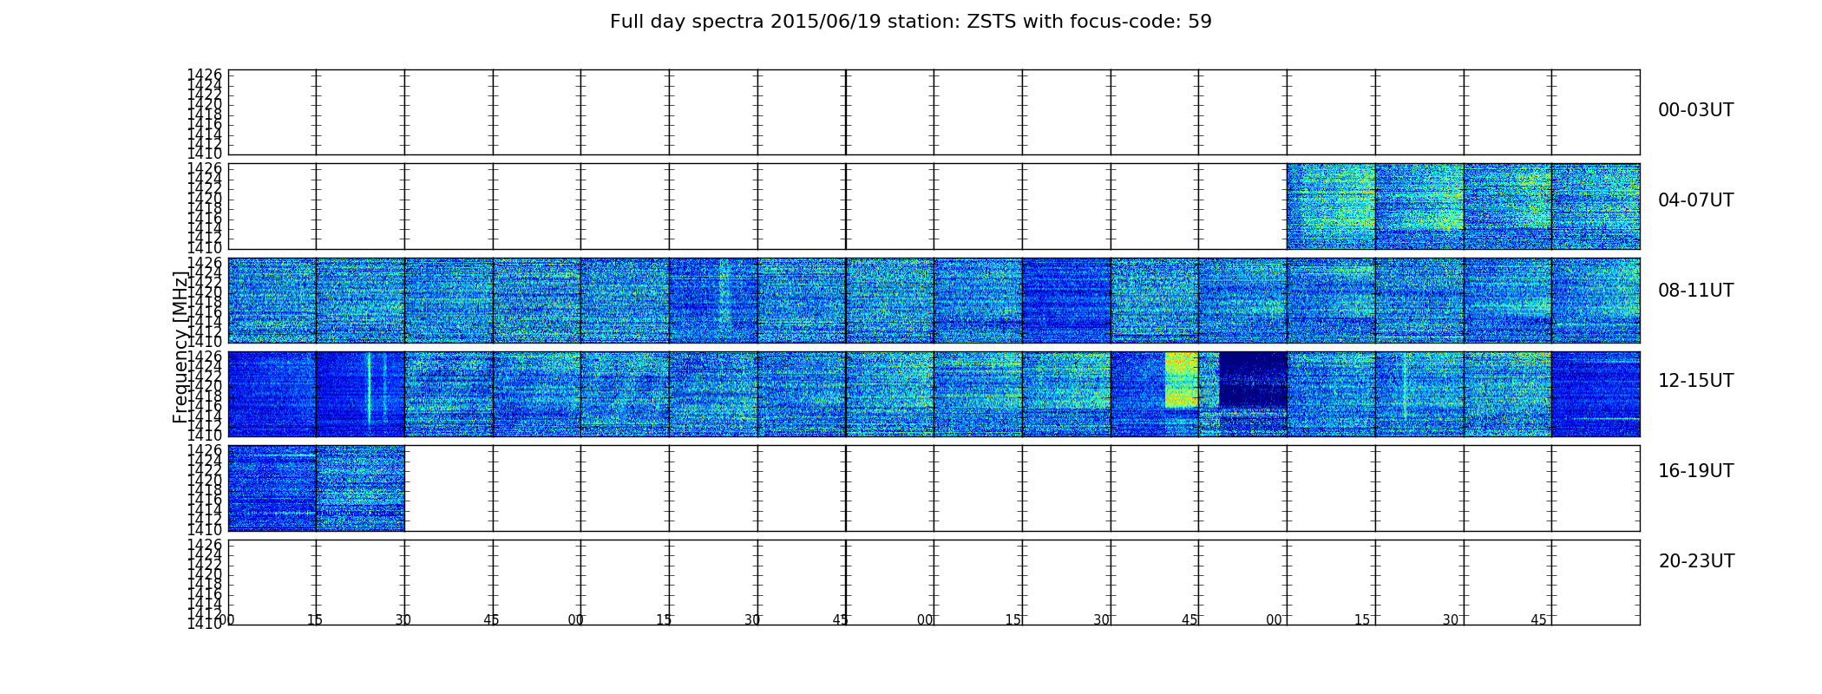
Task: Select the "16-19UT" row label
Action: (x=1695, y=471)
